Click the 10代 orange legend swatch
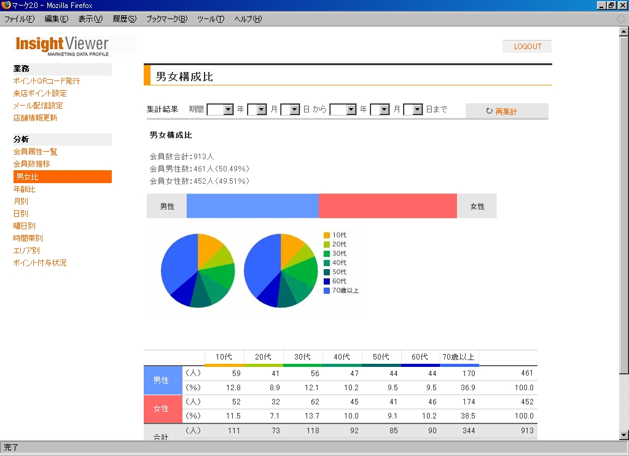Screen dimensions: 629x456 click(327, 235)
